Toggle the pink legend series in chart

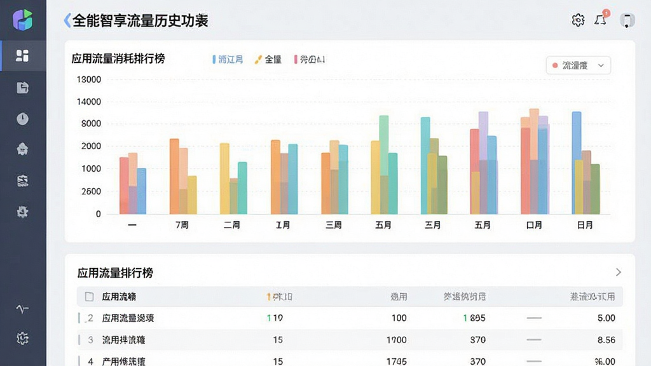point(310,60)
